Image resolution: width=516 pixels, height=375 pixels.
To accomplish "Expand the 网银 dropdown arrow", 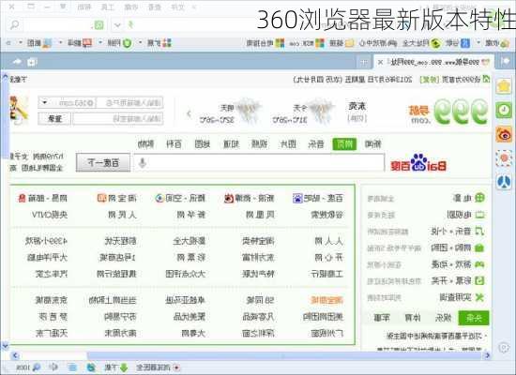I will point(100,43).
